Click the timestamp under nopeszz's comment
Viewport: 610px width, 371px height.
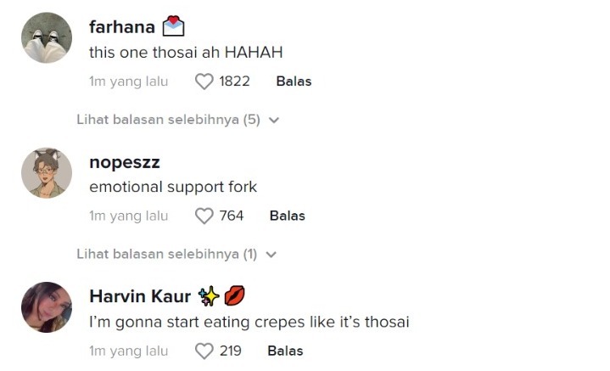coord(128,216)
